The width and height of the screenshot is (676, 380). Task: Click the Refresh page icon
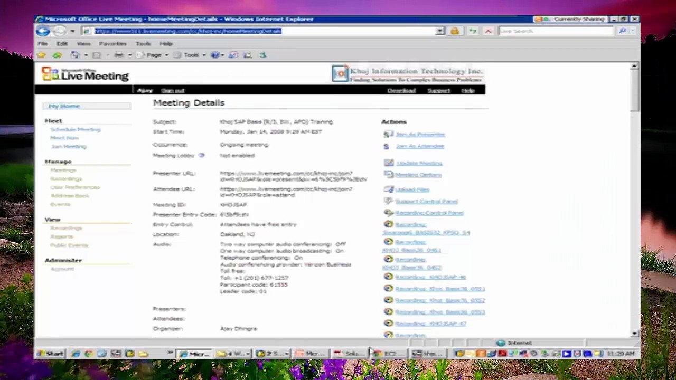[x=473, y=31]
